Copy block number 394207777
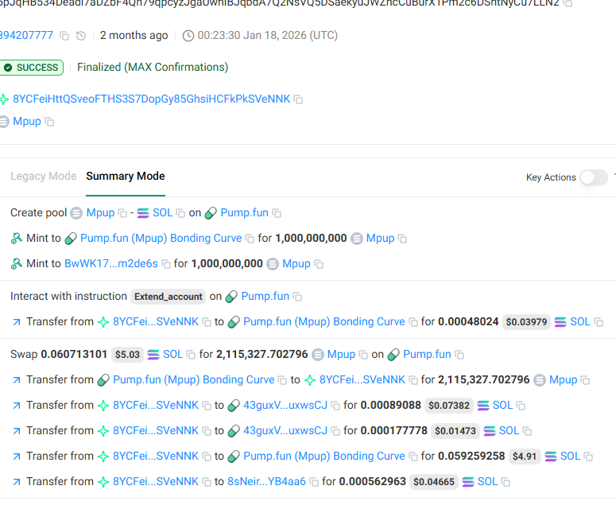This screenshot has height=509, width=616. 64,36
